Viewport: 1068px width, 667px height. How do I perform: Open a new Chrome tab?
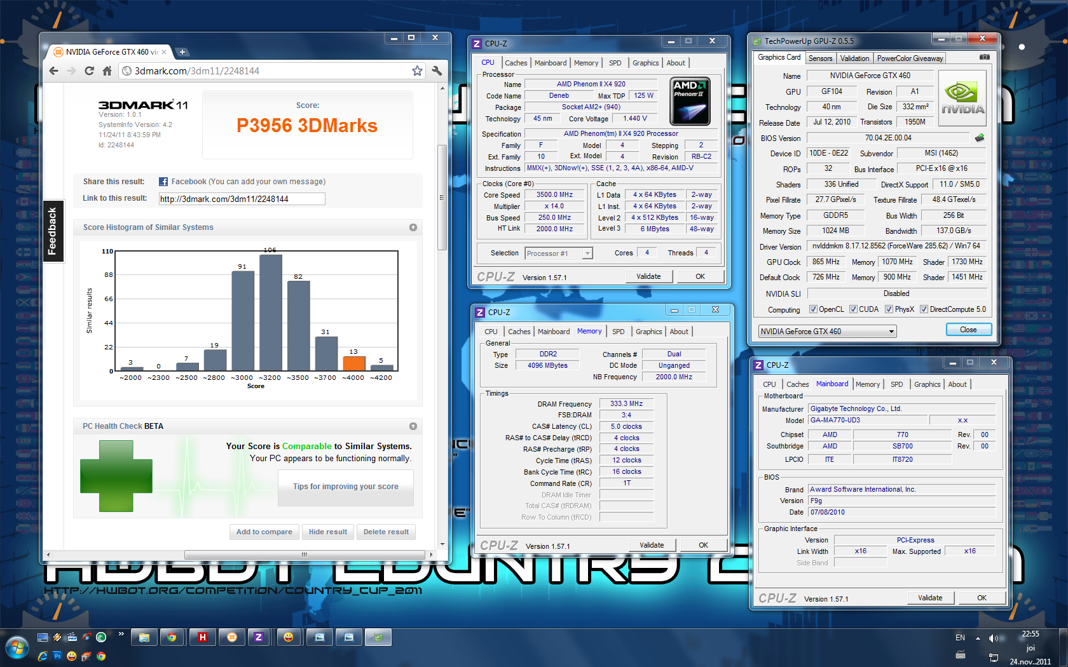pyautogui.click(x=182, y=52)
